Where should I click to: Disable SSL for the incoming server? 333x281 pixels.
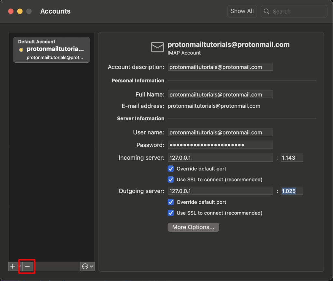pyautogui.click(x=171, y=179)
